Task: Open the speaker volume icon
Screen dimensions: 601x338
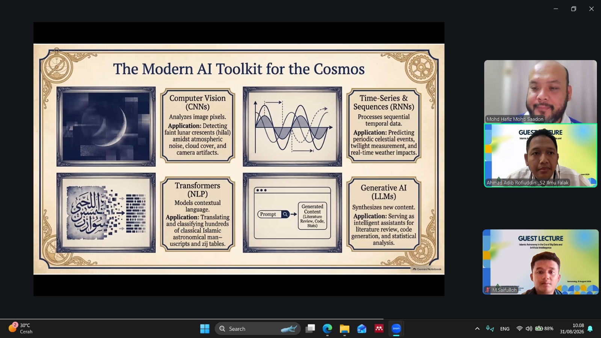Action: [x=529, y=329]
